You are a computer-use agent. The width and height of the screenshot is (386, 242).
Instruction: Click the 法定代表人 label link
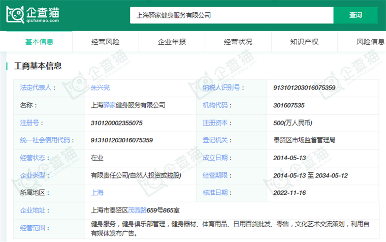(36, 87)
